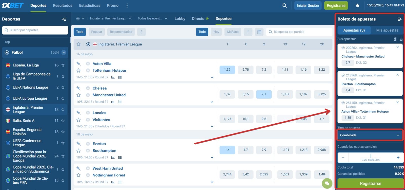Focus the stake amount input

pos(371,157)
